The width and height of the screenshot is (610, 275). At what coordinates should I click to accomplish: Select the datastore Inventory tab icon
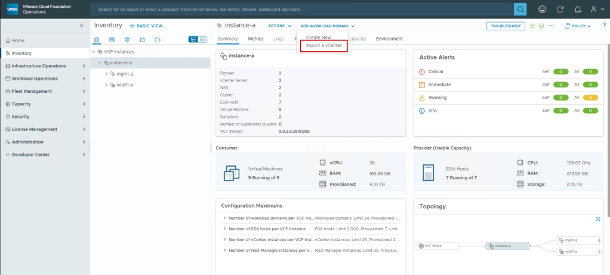(112, 39)
